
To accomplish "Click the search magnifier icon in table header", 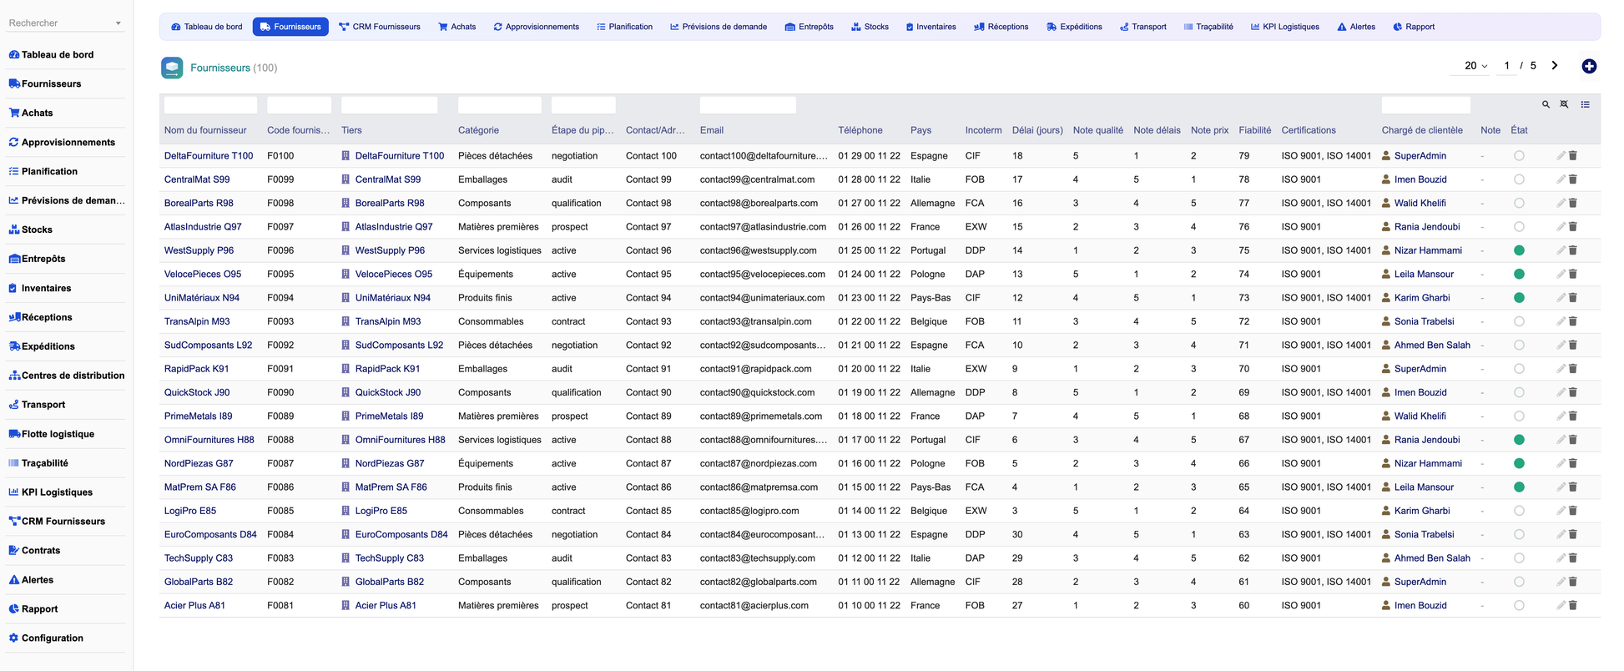I will (x=1546, y=104).
